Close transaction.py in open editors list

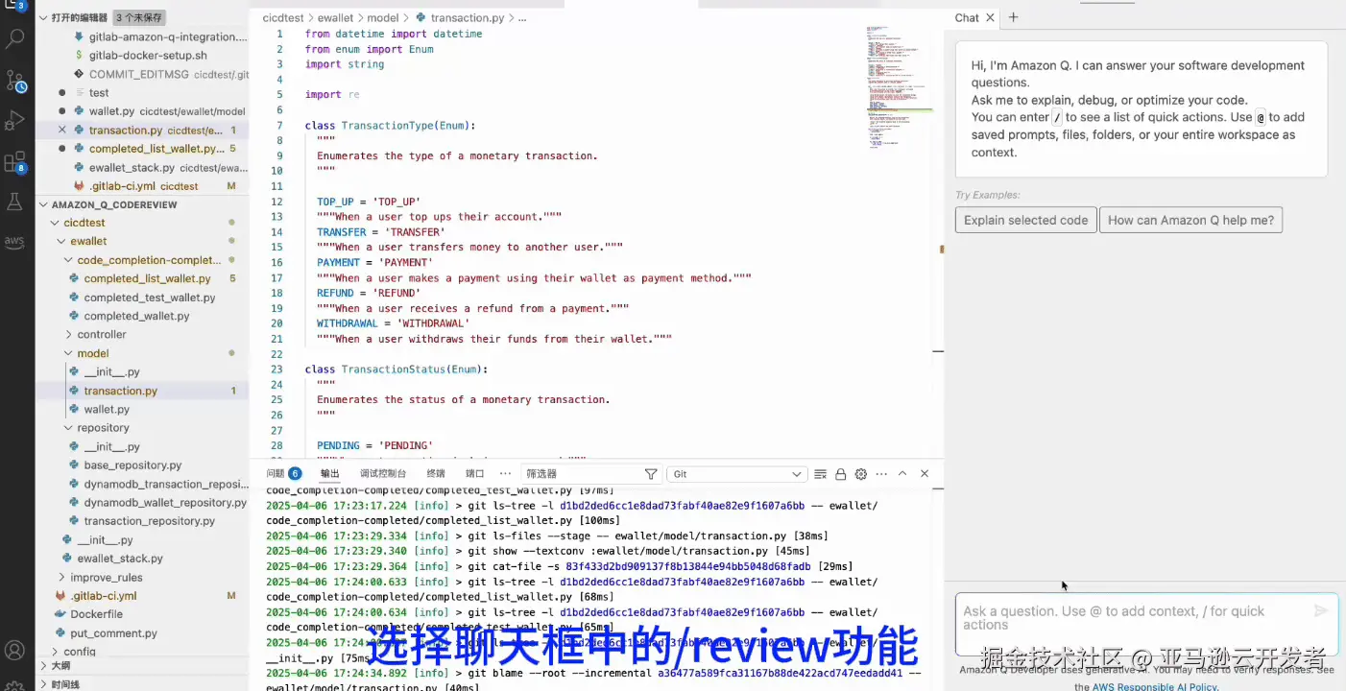[x=62, y=130]
